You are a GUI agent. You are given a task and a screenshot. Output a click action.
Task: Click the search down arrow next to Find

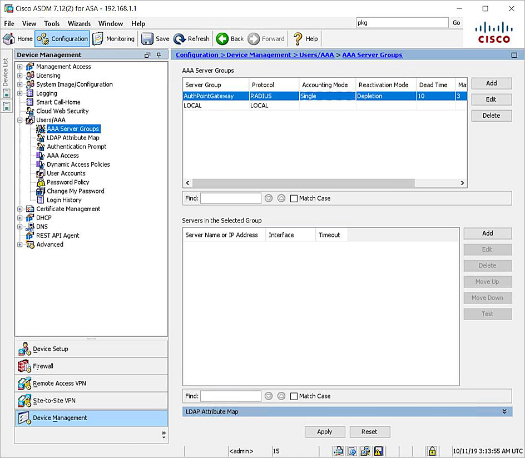click(269, 198)
